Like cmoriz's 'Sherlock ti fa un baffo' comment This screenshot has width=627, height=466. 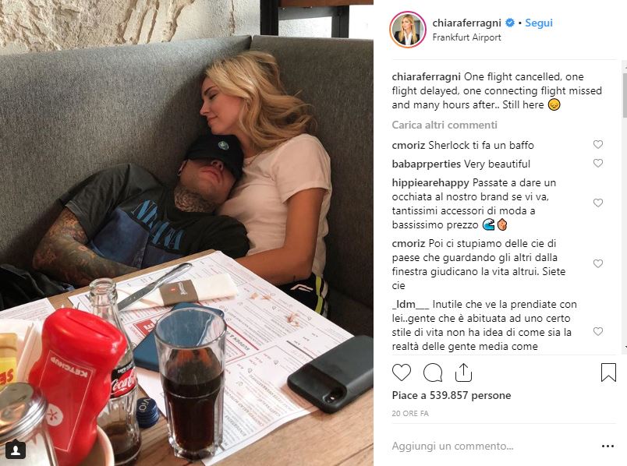click(598, 144)
